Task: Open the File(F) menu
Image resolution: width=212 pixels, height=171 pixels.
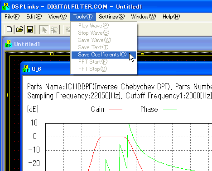Action: (x=12, y=17)
